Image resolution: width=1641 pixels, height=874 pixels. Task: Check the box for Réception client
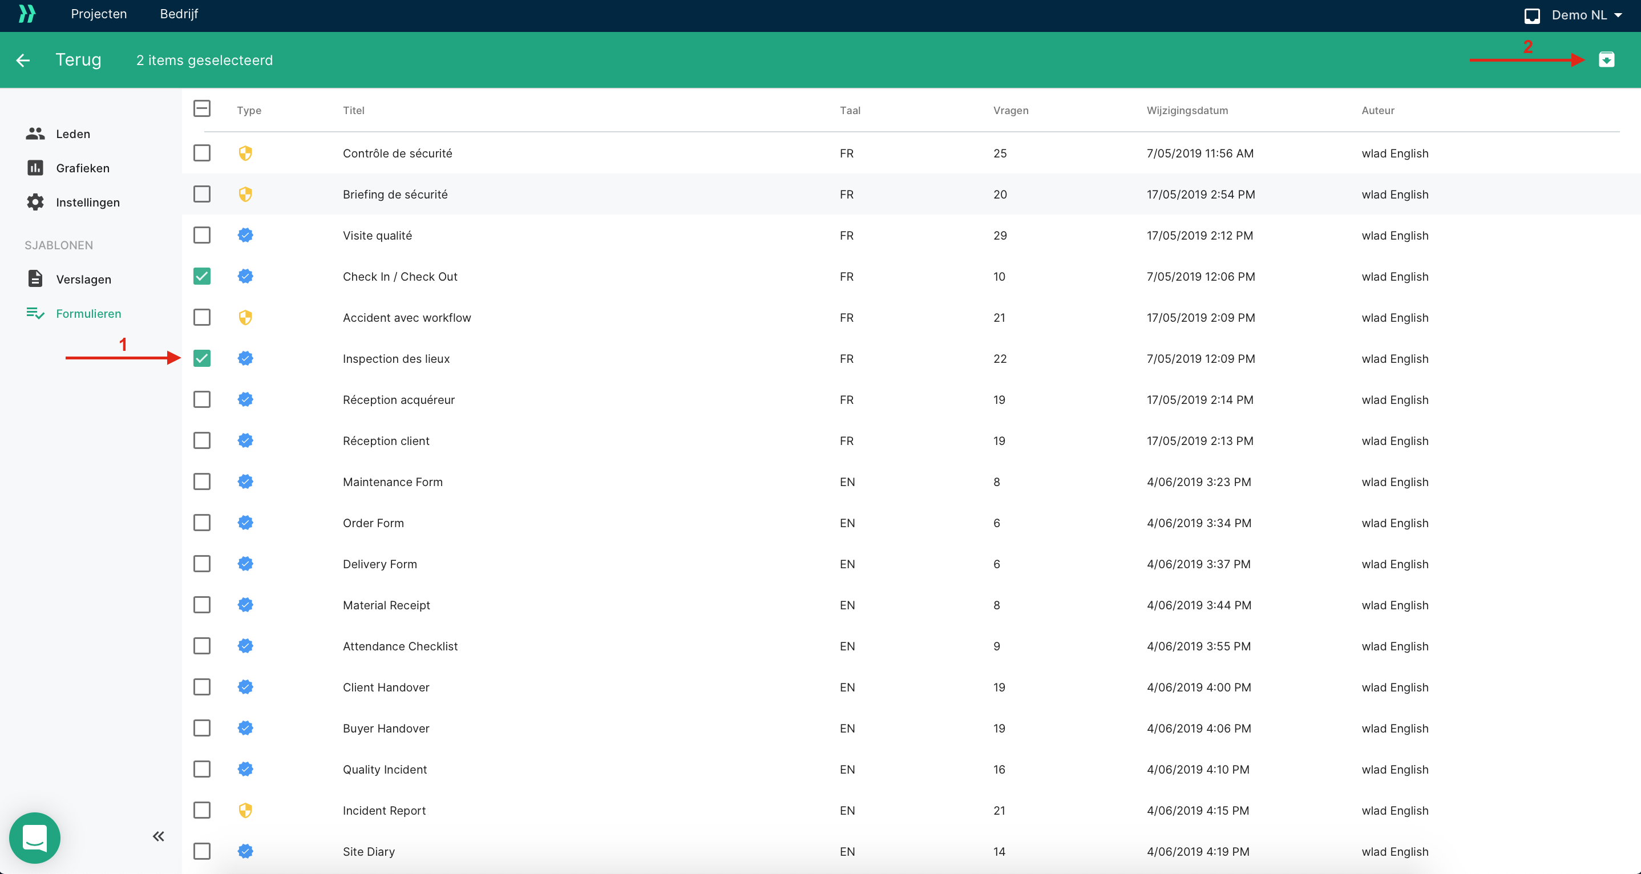pos(202,440)
